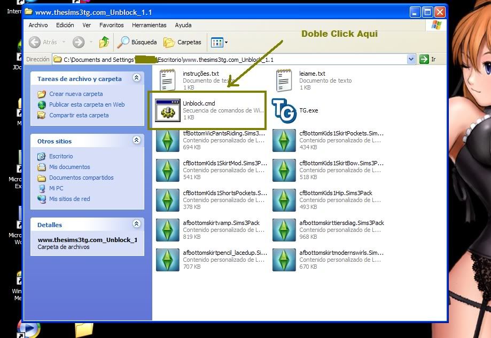Screen dimensions: 491x338
Task: Open Mis documentos link
Action: pos(69,167)
